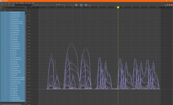Click the first Stats value field

tap(19, 5)
